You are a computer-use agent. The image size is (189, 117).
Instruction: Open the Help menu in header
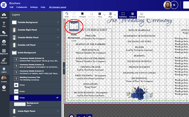point(43,7)
